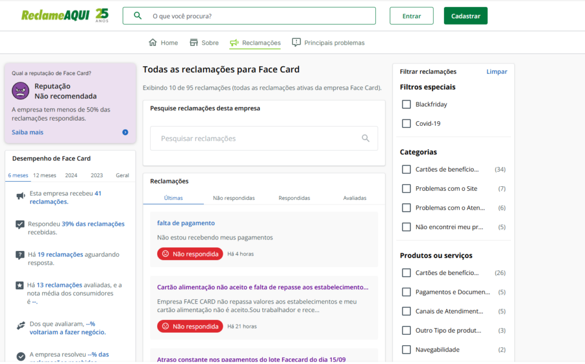
Task: Switch to the Não respondidas tab
Action: (x=234, y=198)
